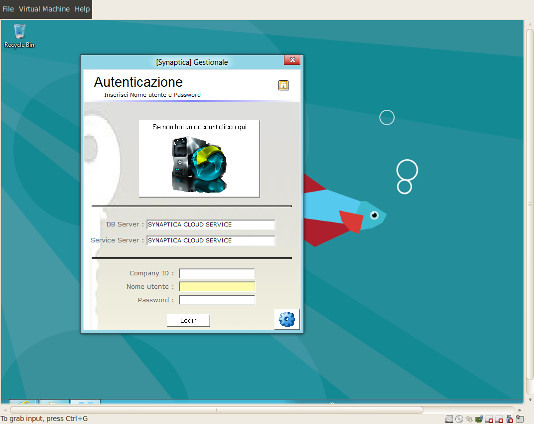Click the horizontal scrollbar right arrow

[x=520, y=410]
